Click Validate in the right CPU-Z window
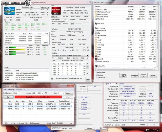This screenshot has height=132, width=162. 143,125
